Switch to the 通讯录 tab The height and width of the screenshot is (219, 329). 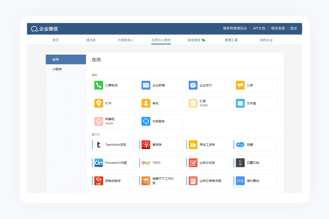(91, 40)
